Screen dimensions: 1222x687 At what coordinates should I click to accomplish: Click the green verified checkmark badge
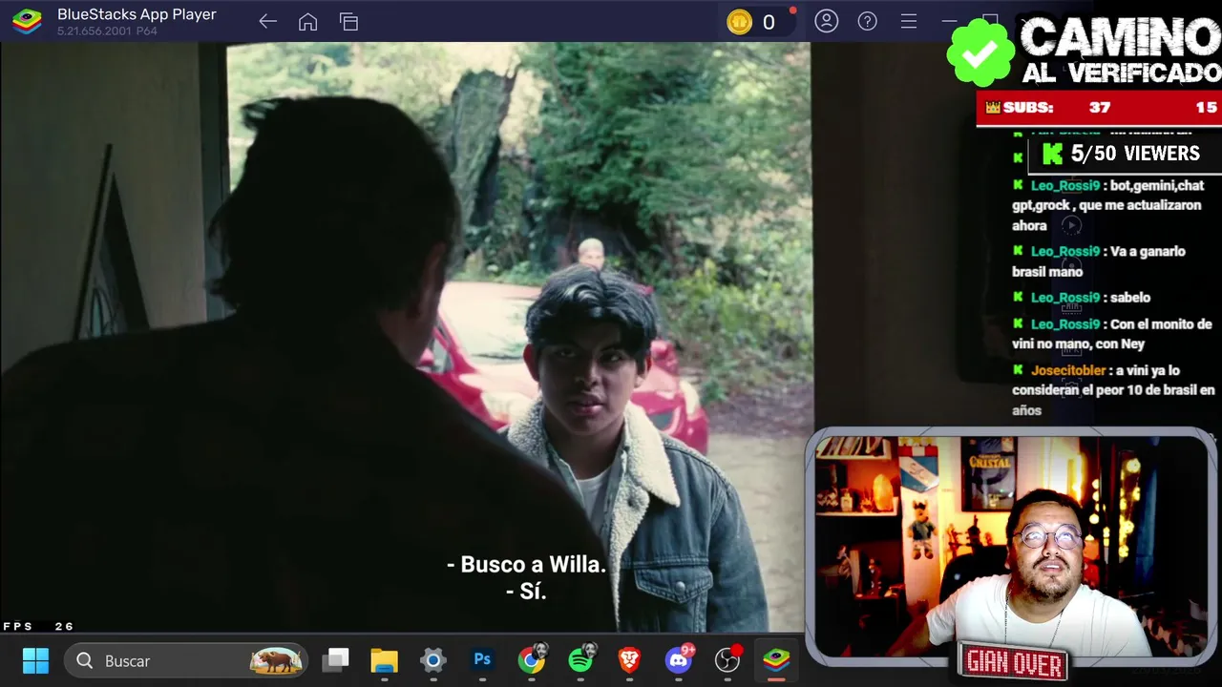[980, 52]
